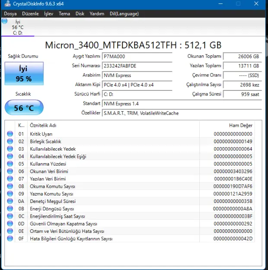Click the Çevirme Oranı value ---- (SSD)

pyautogui.click(x=242, y=75)
